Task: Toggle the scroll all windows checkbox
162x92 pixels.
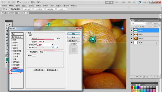Action: coord(10,9)
